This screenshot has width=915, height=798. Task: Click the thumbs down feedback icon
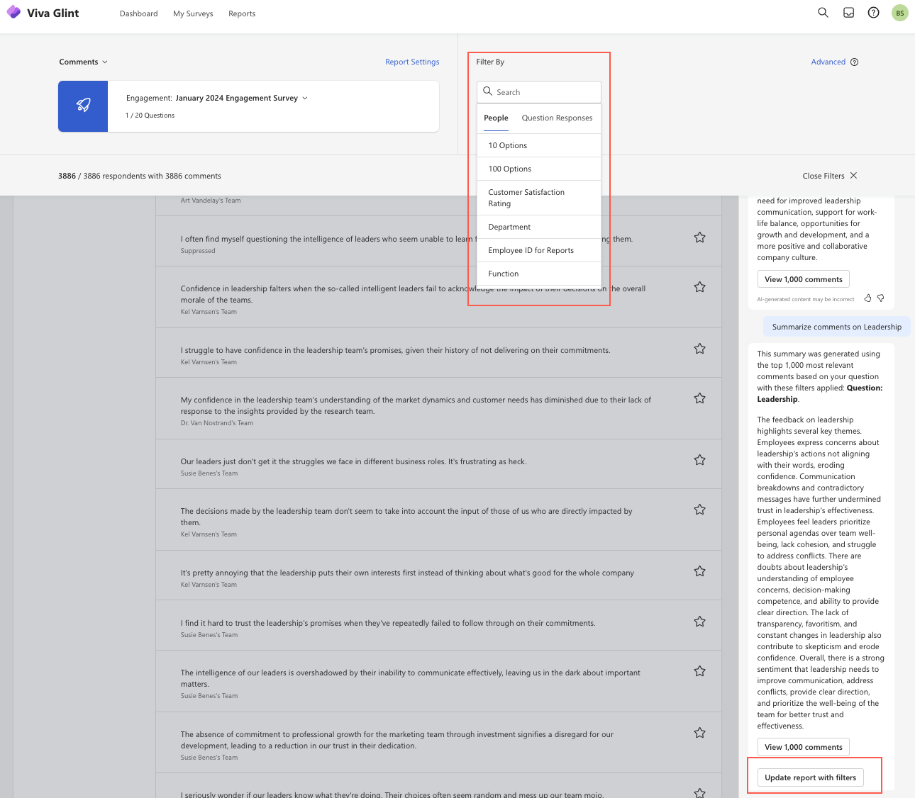pyautogui.click(x=881, y=298)
